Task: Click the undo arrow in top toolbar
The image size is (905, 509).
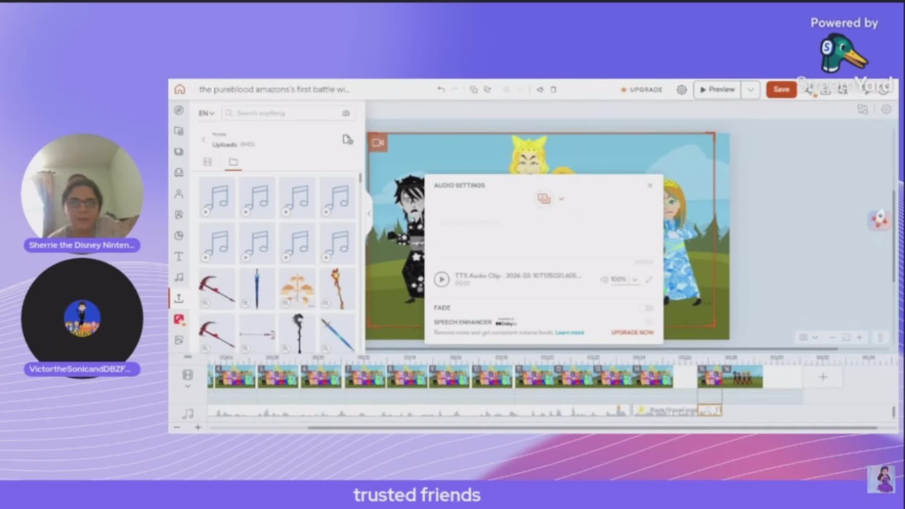Action: (441, 90)
